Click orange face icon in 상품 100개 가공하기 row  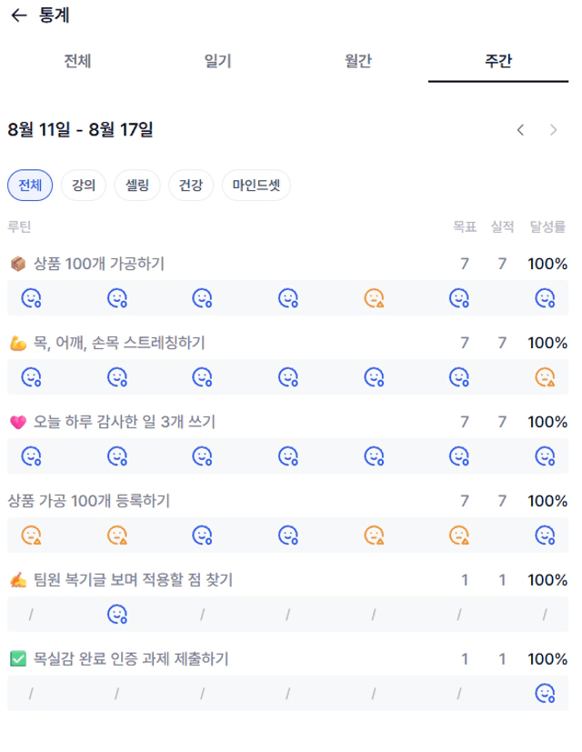374,298
